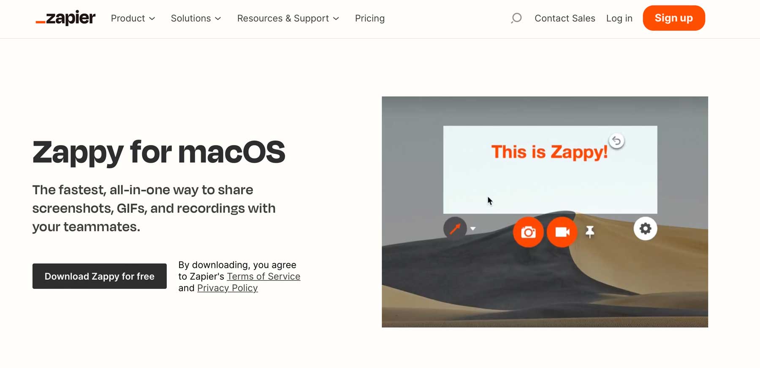This screenshot has width=760, height=368.
Task: Open the Pricing page
Action: click(x=370, y=18)
